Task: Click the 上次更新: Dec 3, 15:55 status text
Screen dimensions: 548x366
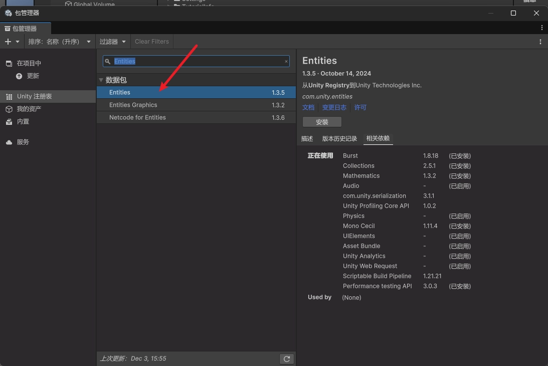Action: 133,358
